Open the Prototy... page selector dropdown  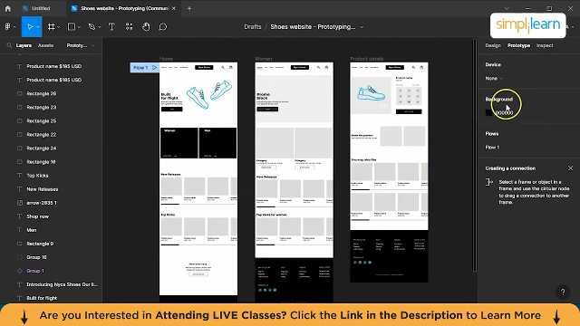point(80,45)
